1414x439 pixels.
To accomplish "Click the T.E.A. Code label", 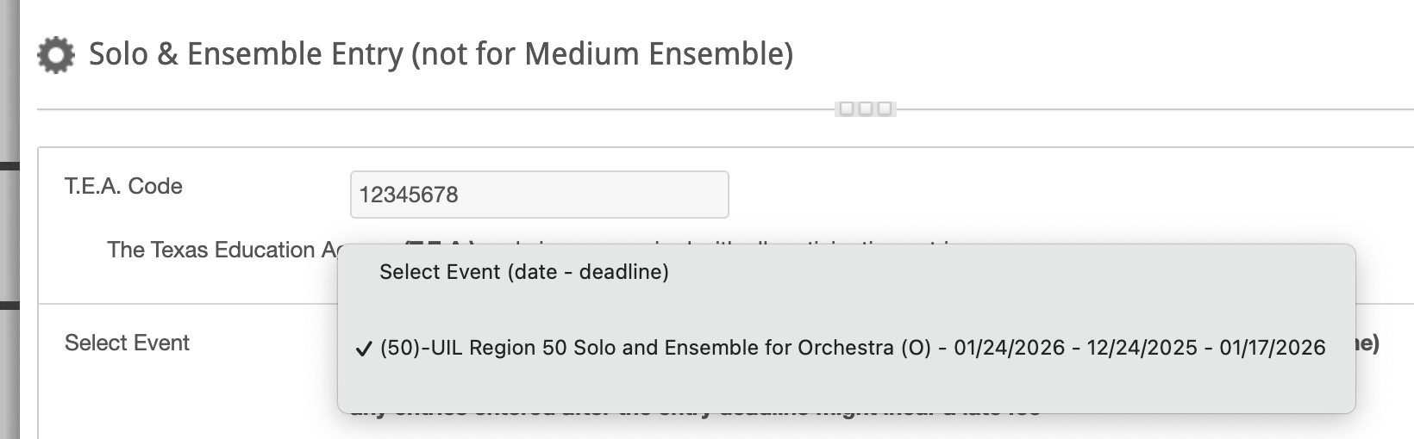I will [x=123, y=186].
